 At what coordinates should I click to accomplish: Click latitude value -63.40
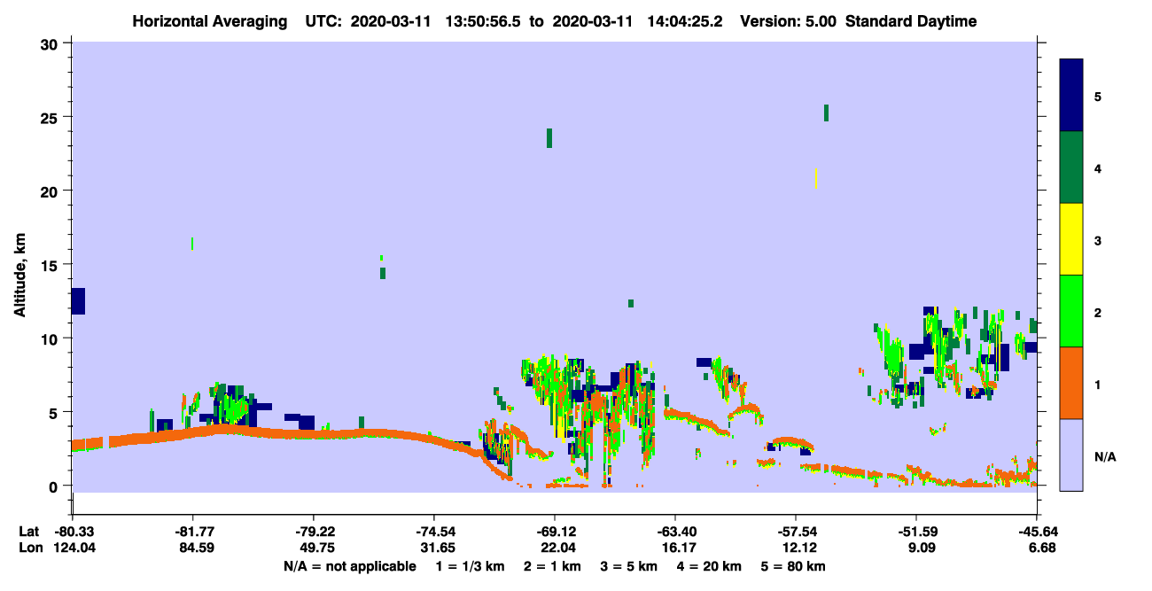(675, 532)
